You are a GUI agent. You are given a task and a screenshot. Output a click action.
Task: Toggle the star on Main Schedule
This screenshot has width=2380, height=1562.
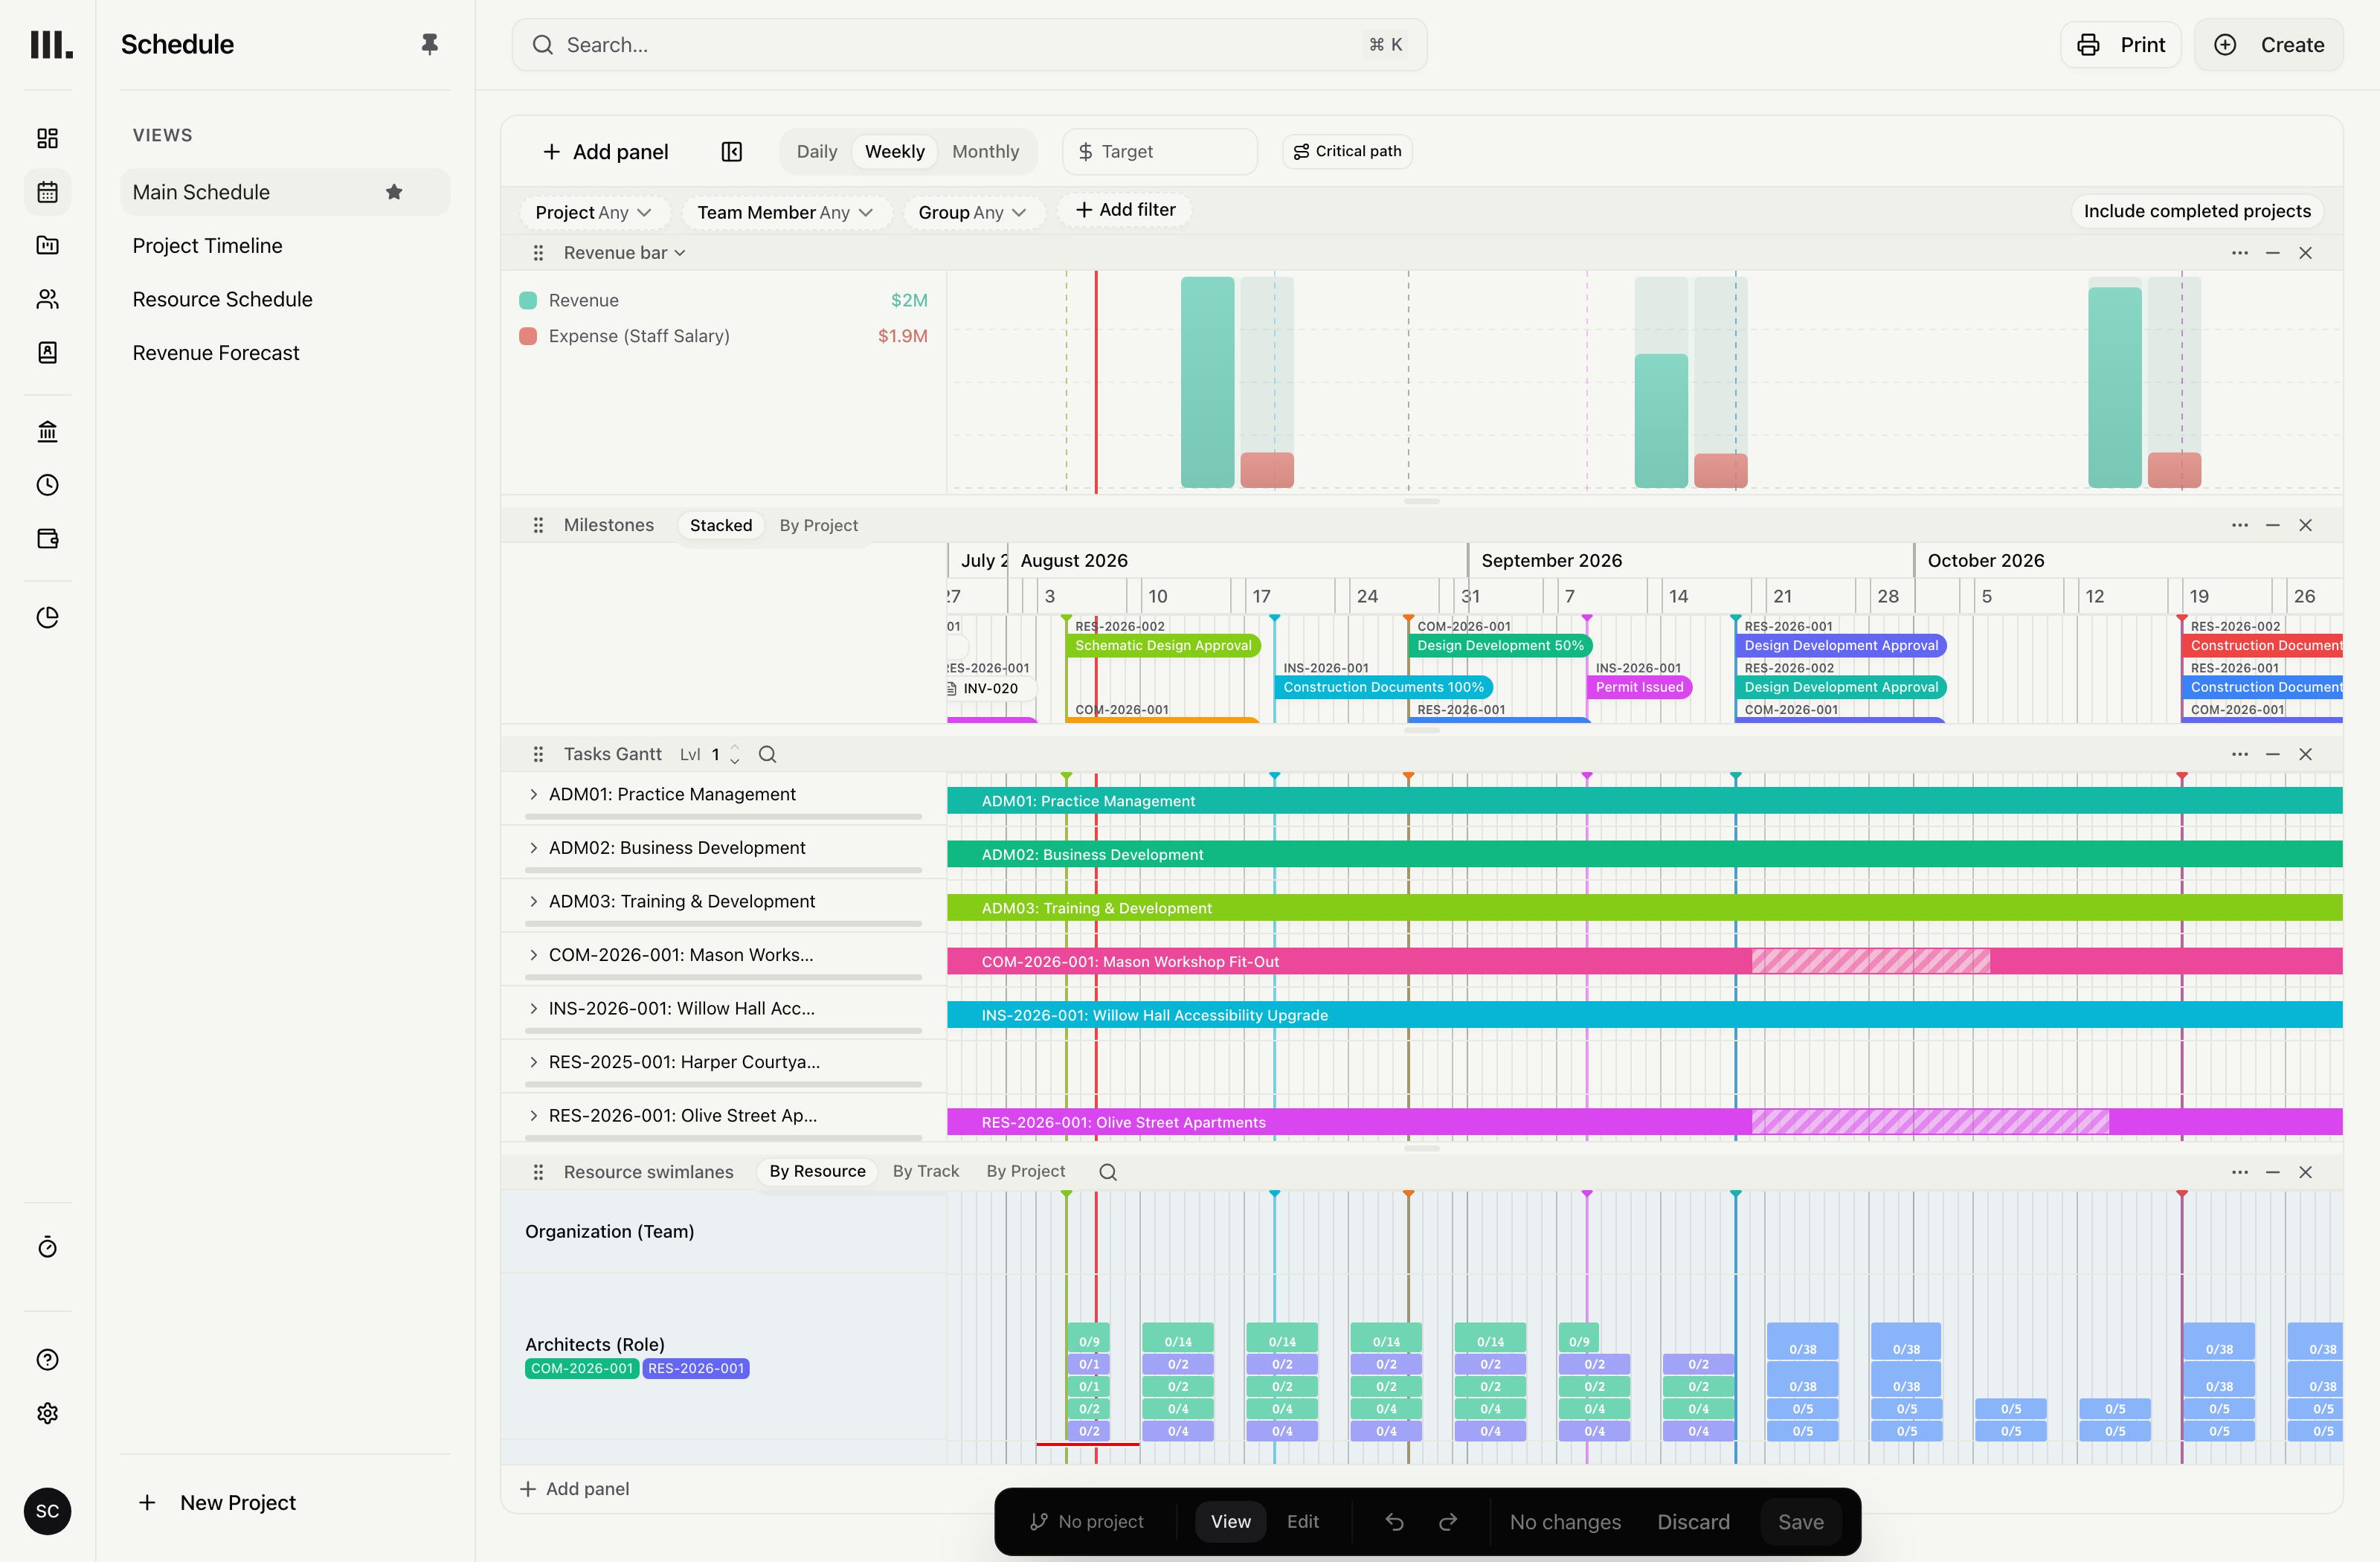[x=394, y=192]
